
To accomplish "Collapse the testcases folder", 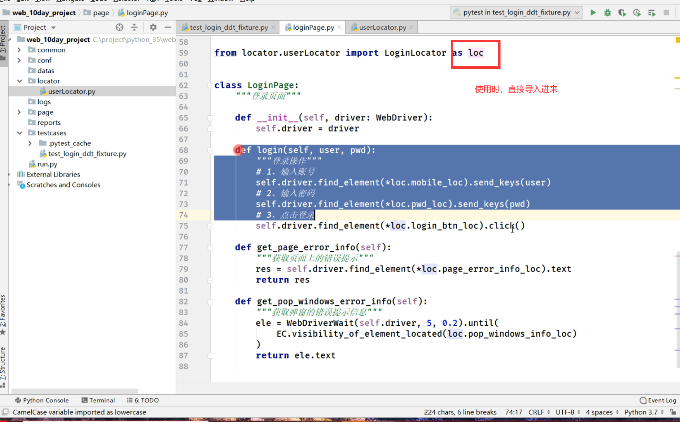I will coord(19,133).
